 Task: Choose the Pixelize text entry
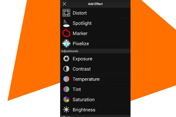click(x=81, y=44)
